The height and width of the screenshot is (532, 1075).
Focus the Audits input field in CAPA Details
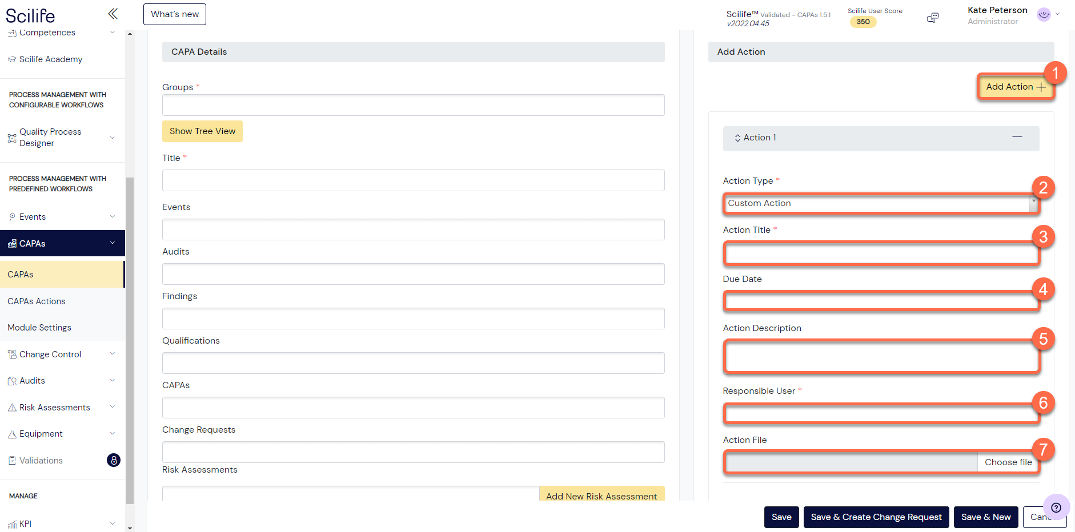(x=414, y=274)
